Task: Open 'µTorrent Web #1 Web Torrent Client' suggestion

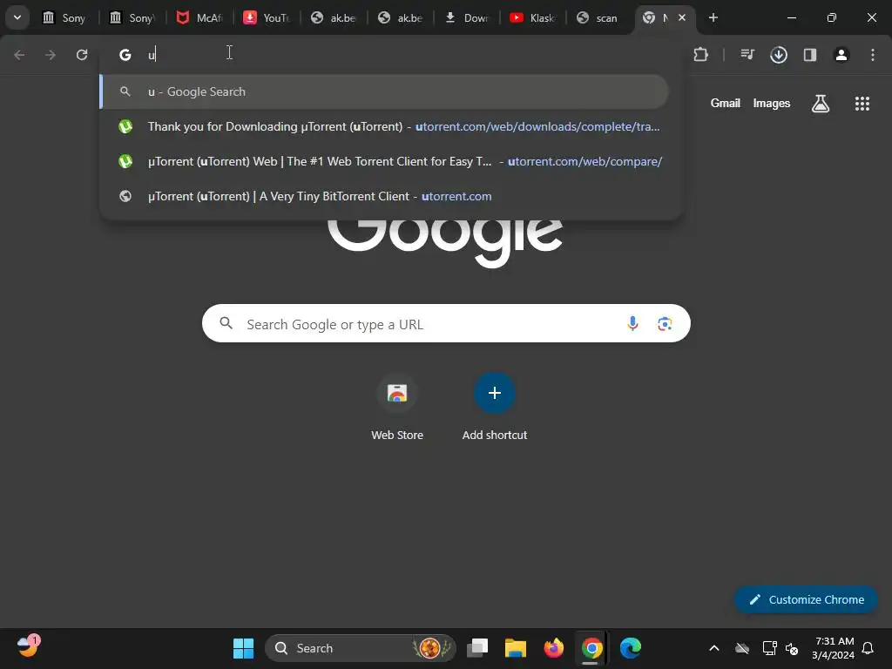Action: point(391,161)
